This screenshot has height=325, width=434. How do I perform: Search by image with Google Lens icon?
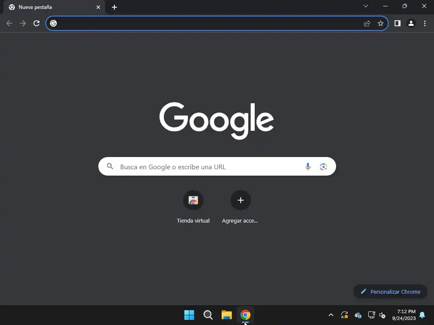point(323,167)
